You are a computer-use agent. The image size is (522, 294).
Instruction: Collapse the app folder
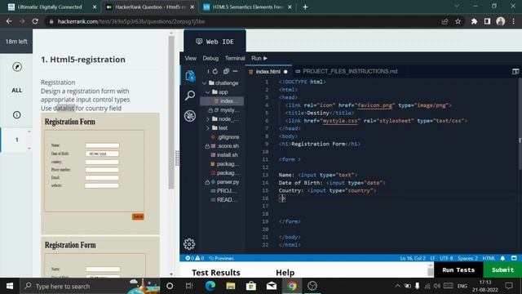pos(208,92)
